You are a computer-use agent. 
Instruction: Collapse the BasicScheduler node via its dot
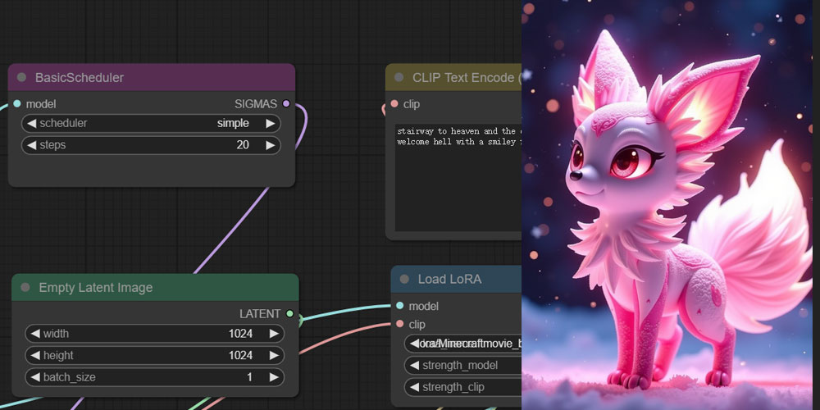21,77
